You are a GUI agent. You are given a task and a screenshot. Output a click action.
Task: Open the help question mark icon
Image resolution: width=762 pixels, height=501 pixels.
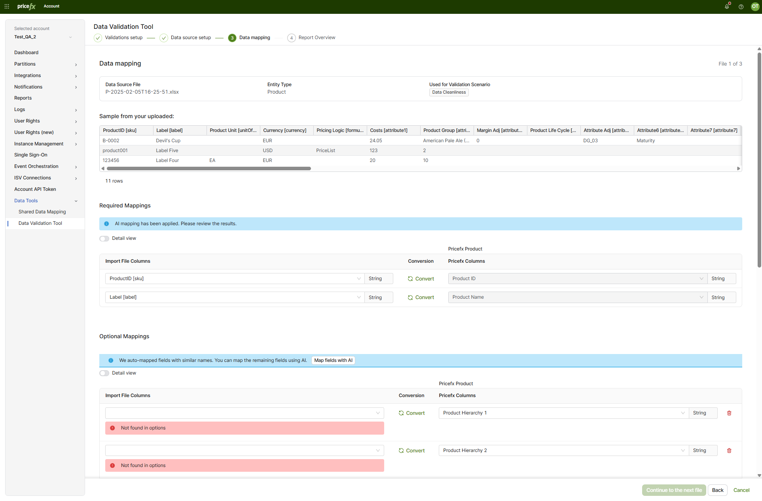(x=741, y=6)
